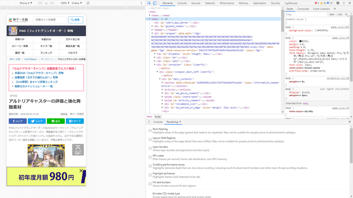Activate the inspect element picker icon
353x198 pixels.
click(x=149, y=3)
